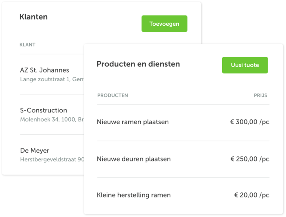Open the De Meyer client entry

pos(35,151)
